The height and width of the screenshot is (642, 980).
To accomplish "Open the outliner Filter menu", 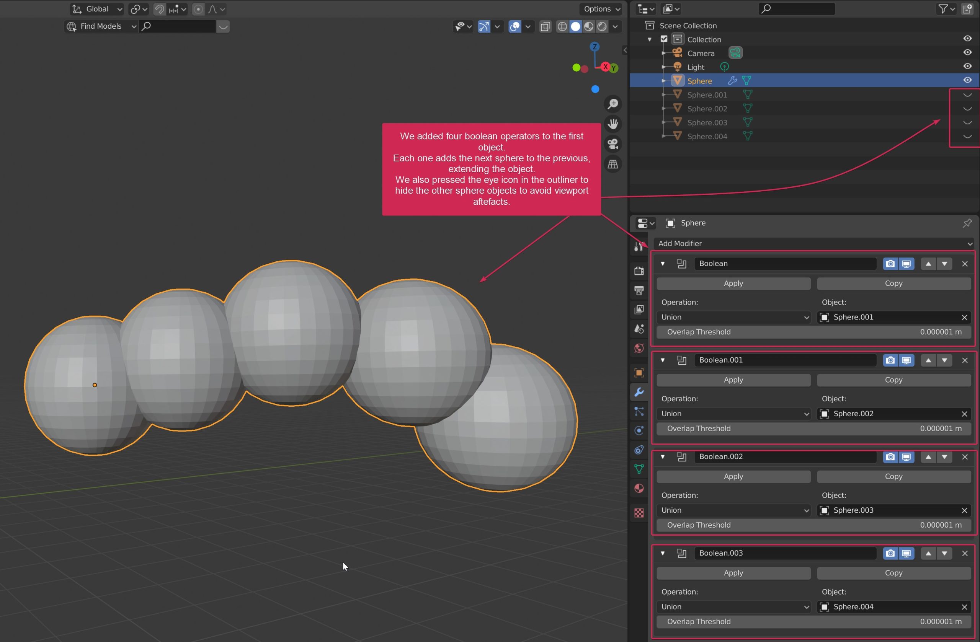I will click(944, 9).
